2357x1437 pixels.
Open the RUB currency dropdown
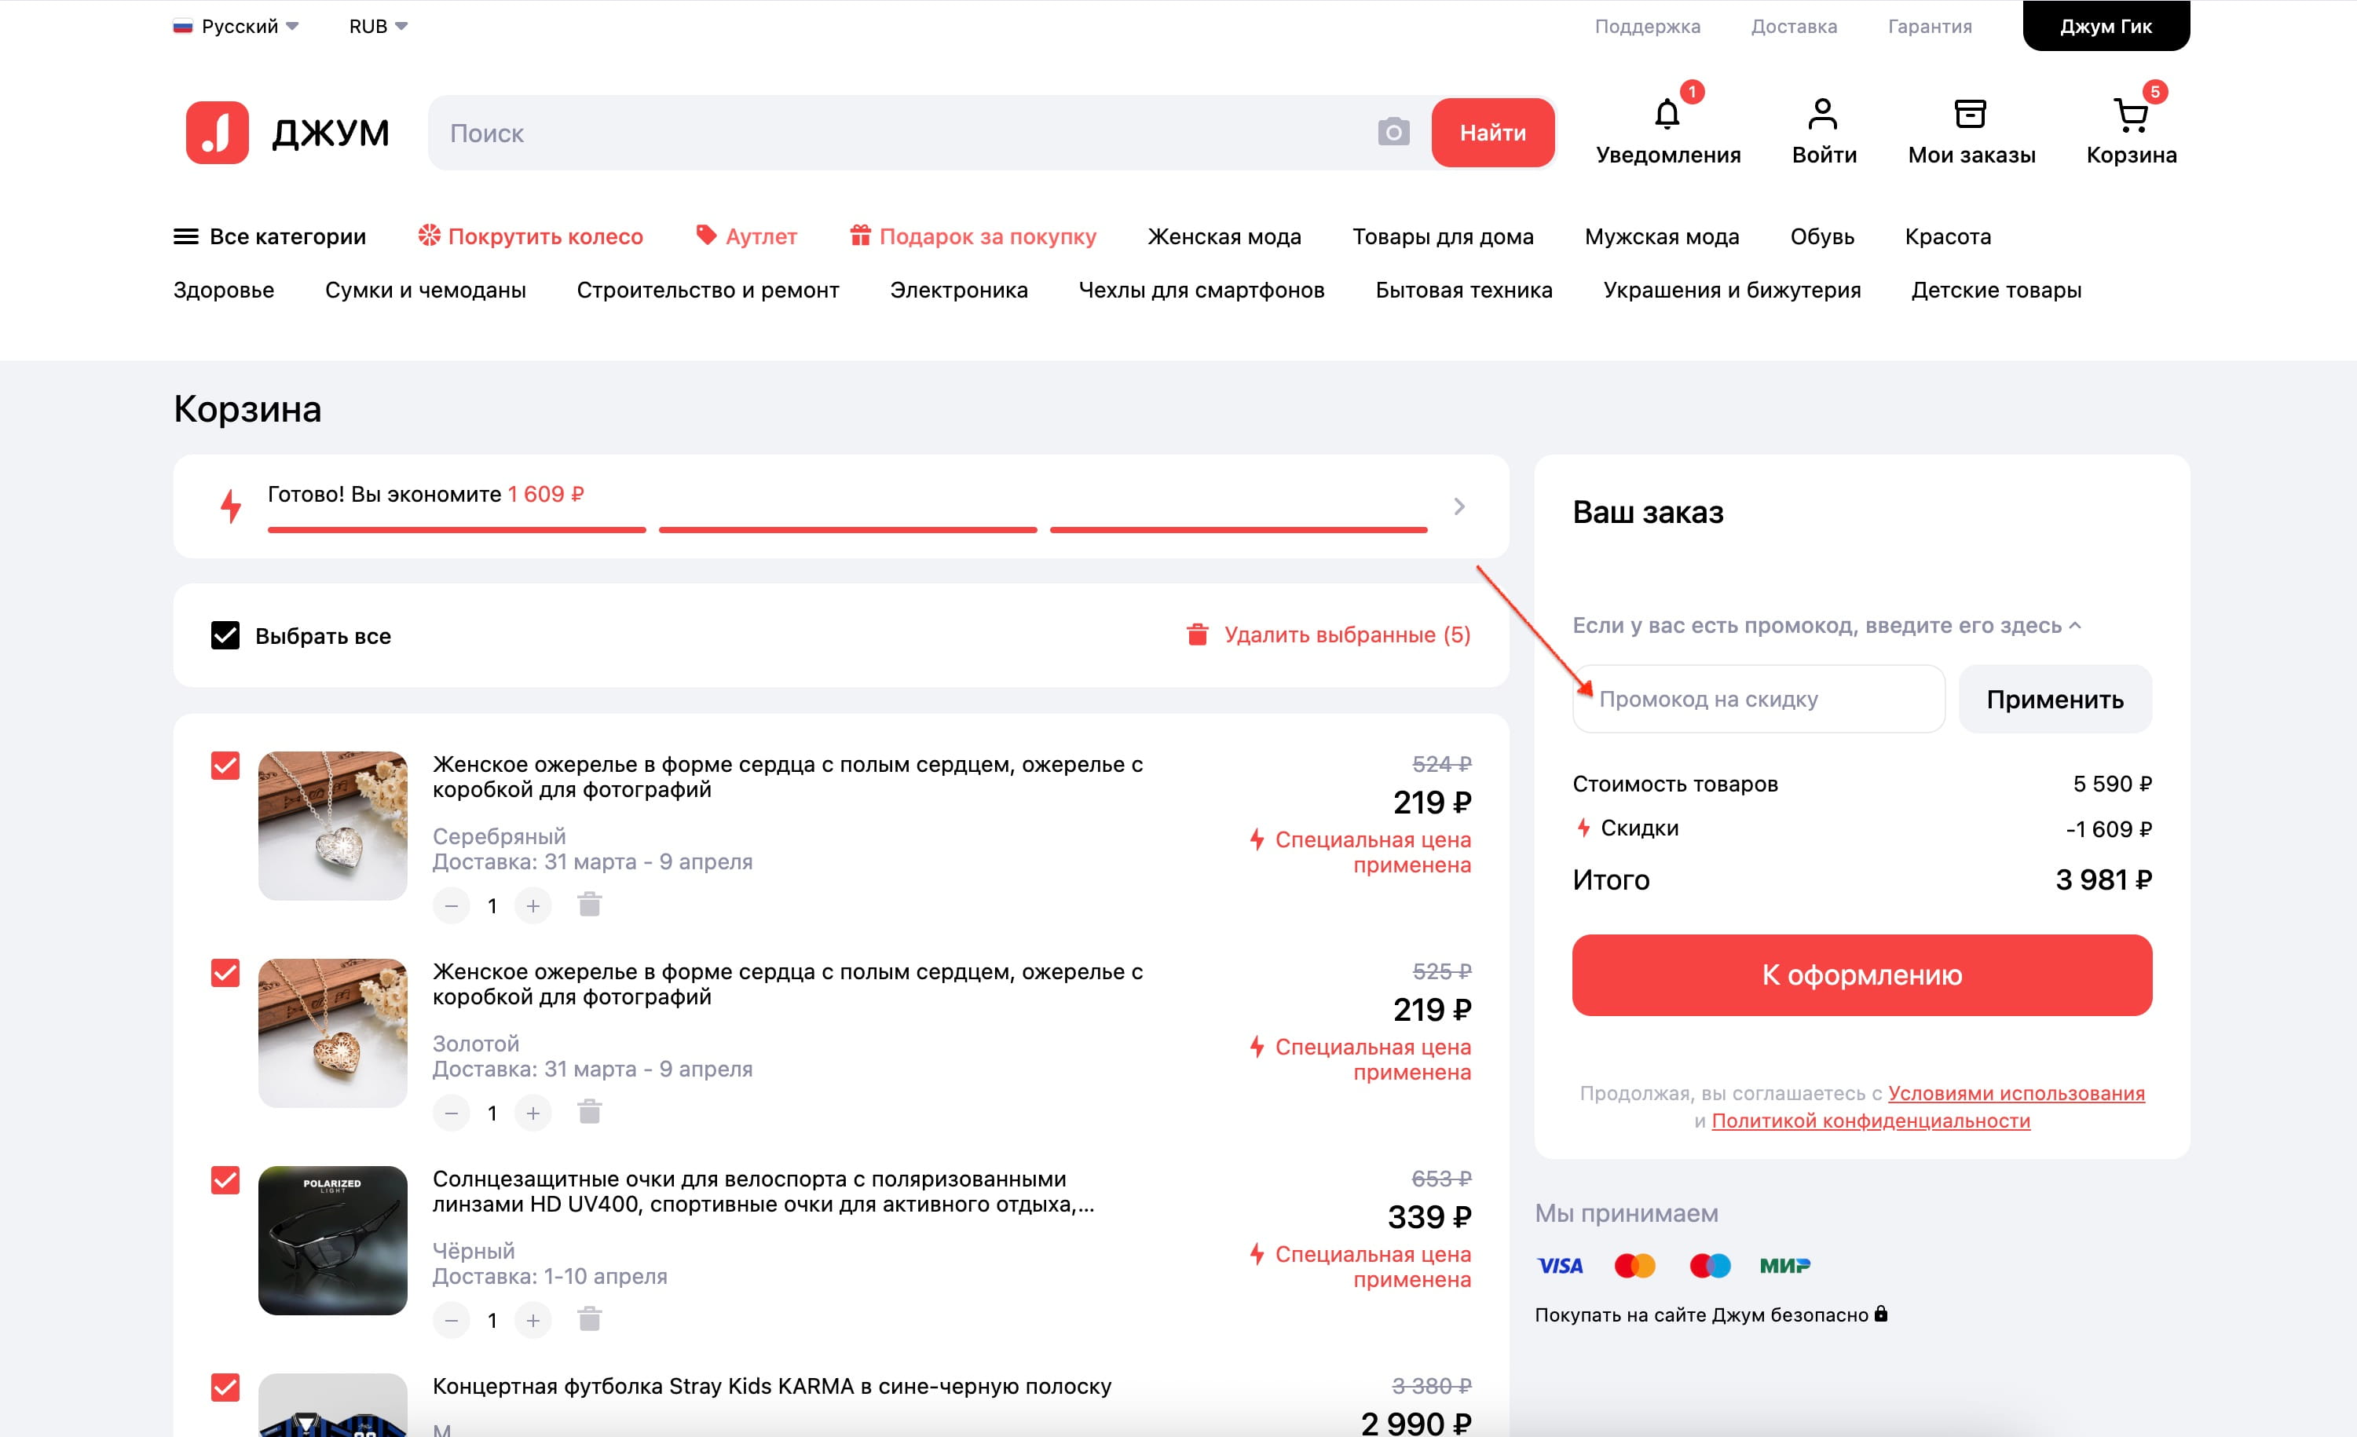click(x=378, y=26)
